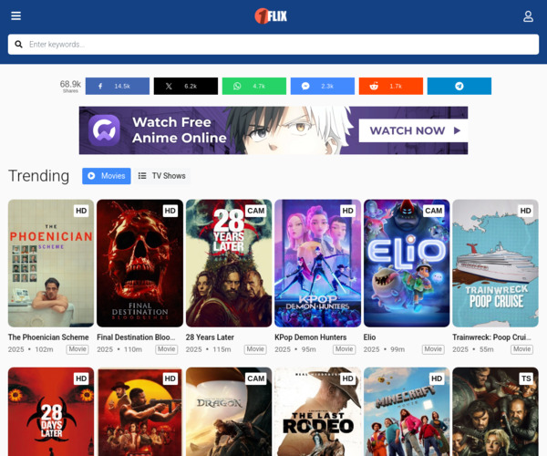This screenshot has height=456, width=547.
Task: Click CAM badge on Elio poster
Action: pos(434,211)
